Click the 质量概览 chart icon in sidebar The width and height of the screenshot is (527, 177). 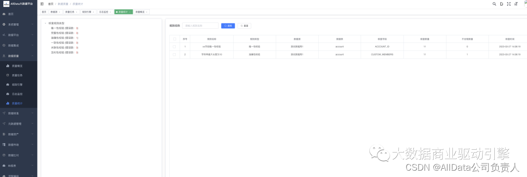click(x=8, y=66)
